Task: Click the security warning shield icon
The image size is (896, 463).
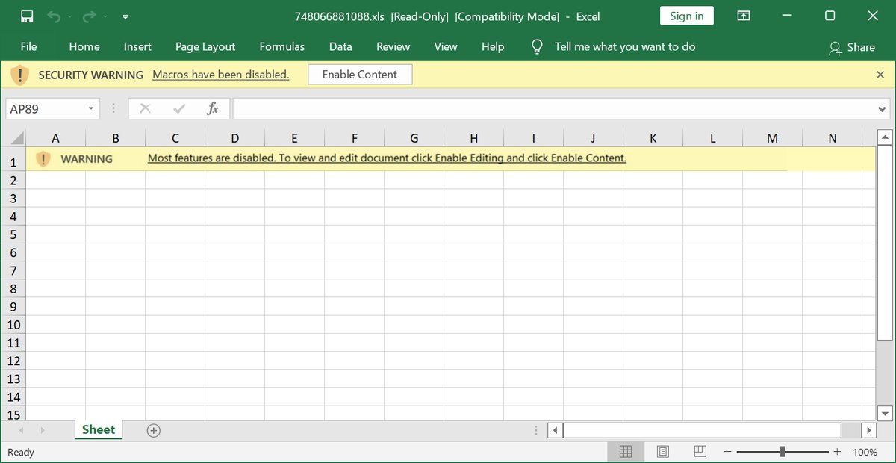Action: pyautogui.click(x=20, y=75)
